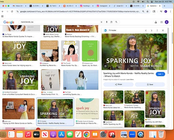The width and height of the screenshot is (174, 140).
Task: Open the Learn More copyright link
Action: tap(130, 79)
